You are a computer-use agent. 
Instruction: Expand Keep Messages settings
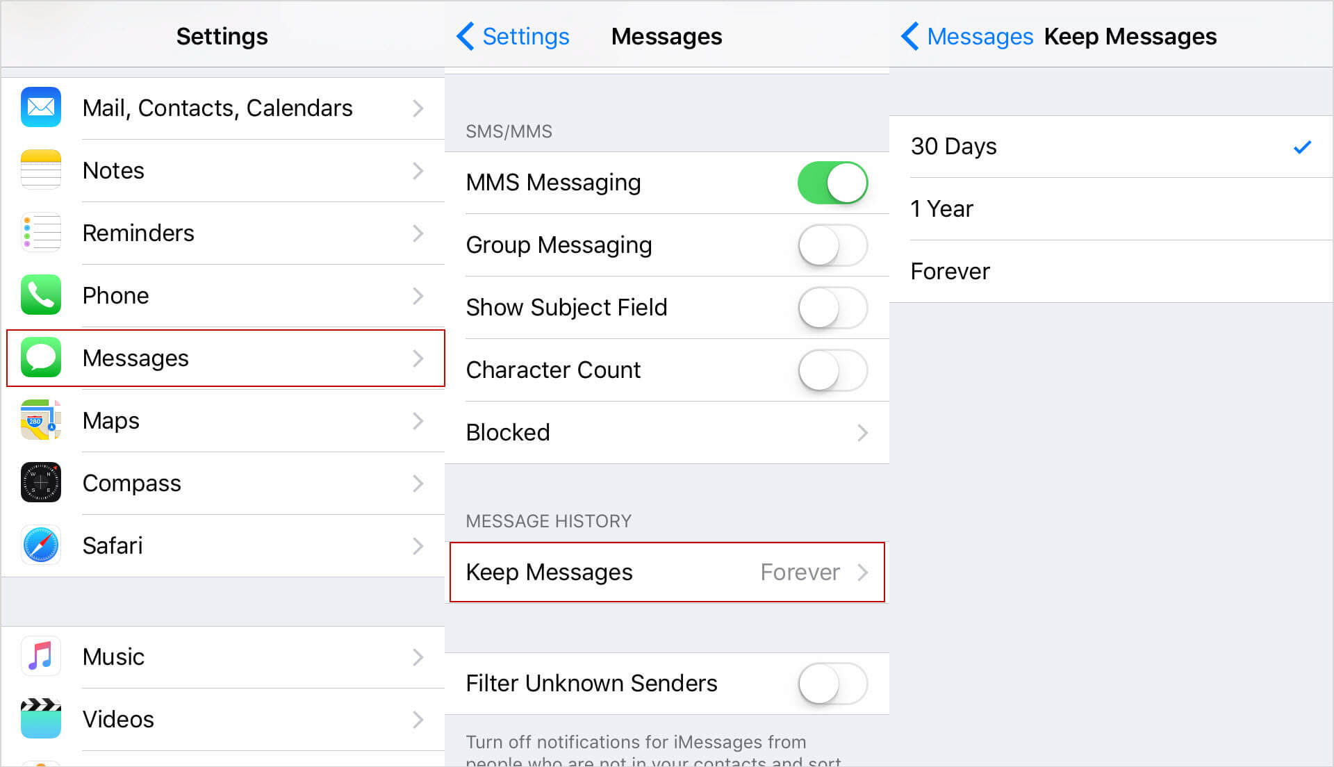pos(668,571)
